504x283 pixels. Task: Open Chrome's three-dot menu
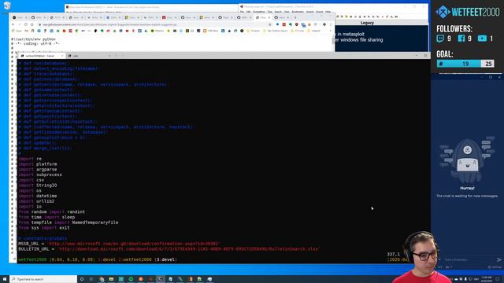pos(331,24)
